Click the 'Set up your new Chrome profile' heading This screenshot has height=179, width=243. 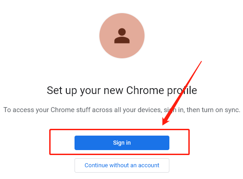click(122, 90)
